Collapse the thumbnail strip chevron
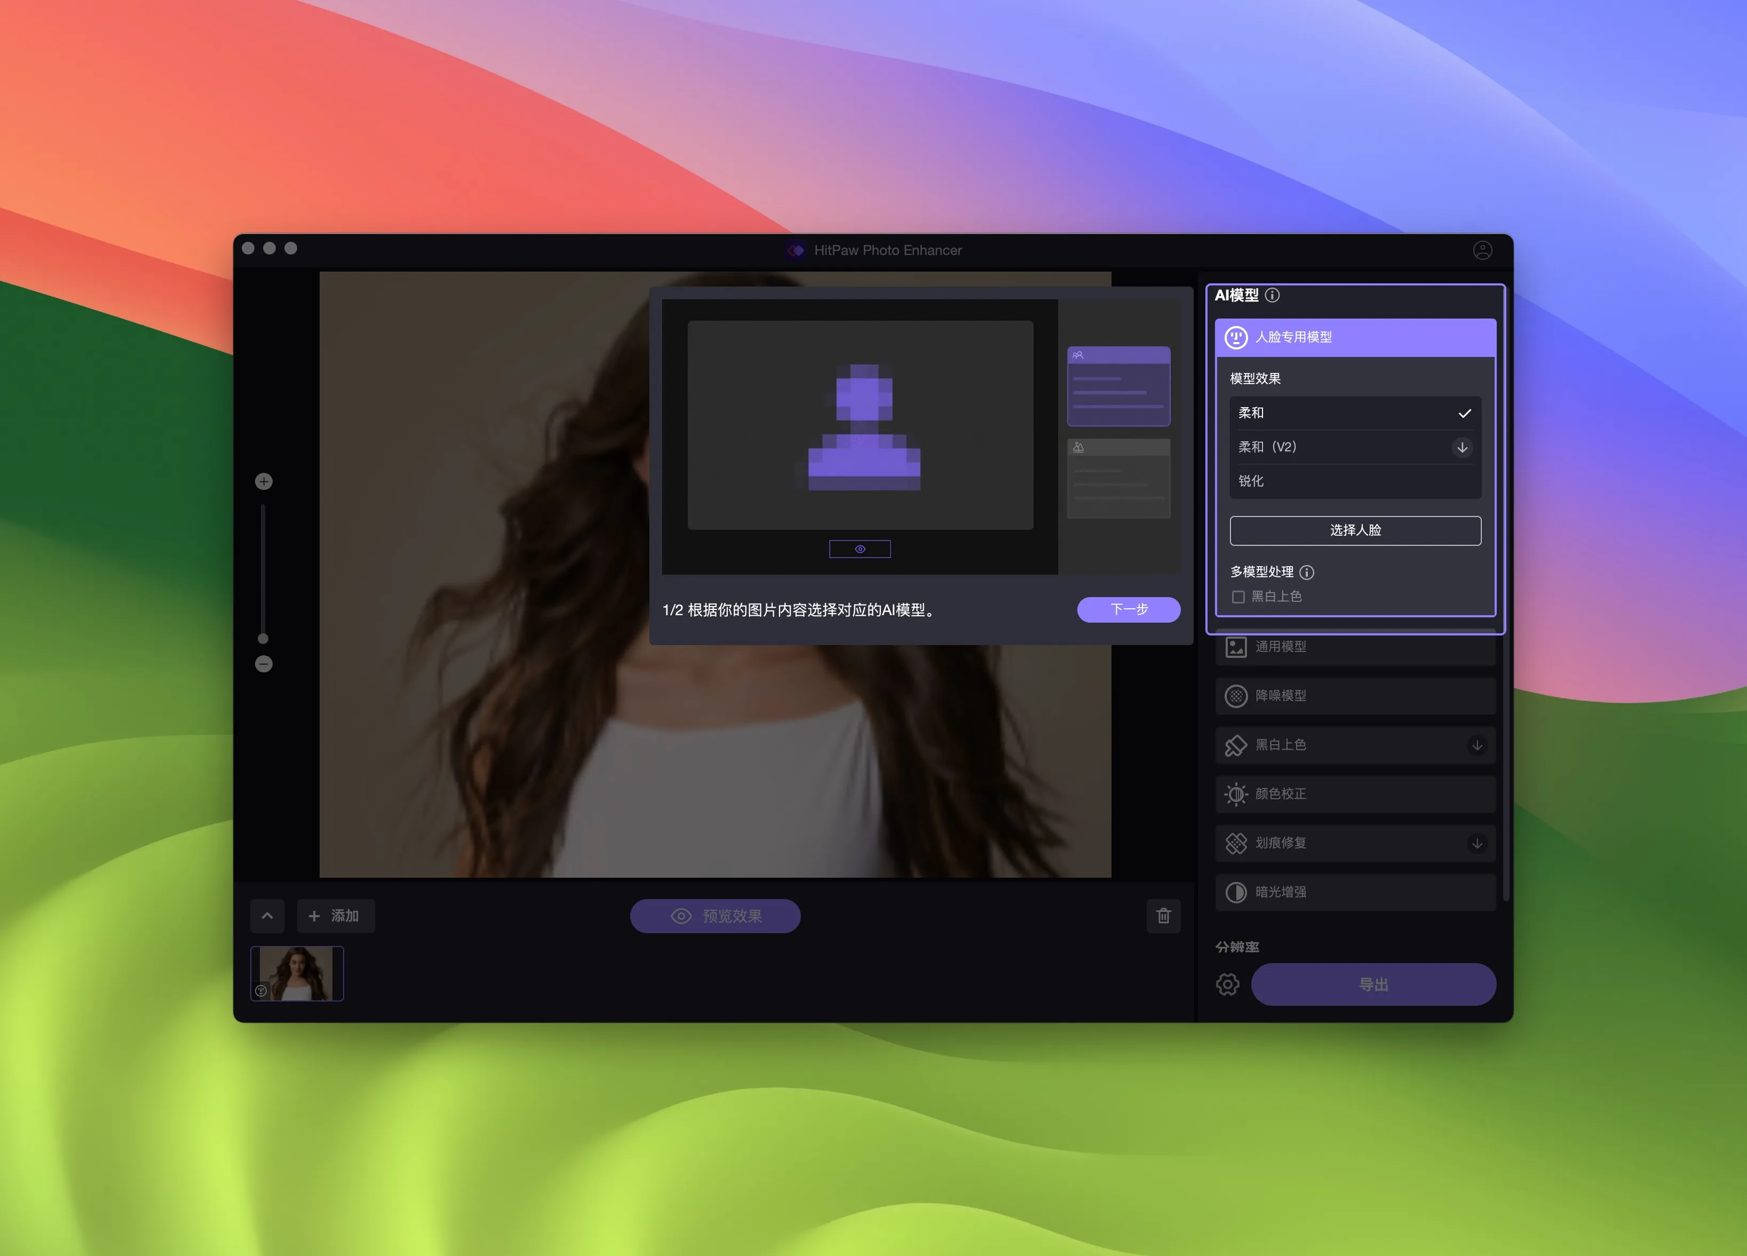Image resolution: width=1747 pixels, height=1256 pixels. tap(267, 916)
